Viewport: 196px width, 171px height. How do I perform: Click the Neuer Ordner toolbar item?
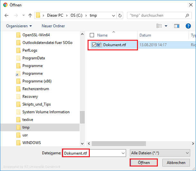pos(53,26)
